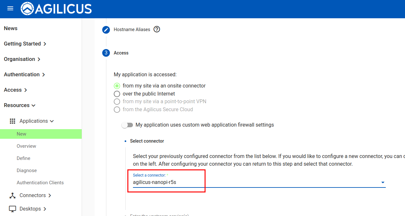Open the hamburger navigation menu
Viewport: 405px width, 216px height.
(x=10, y=9)
